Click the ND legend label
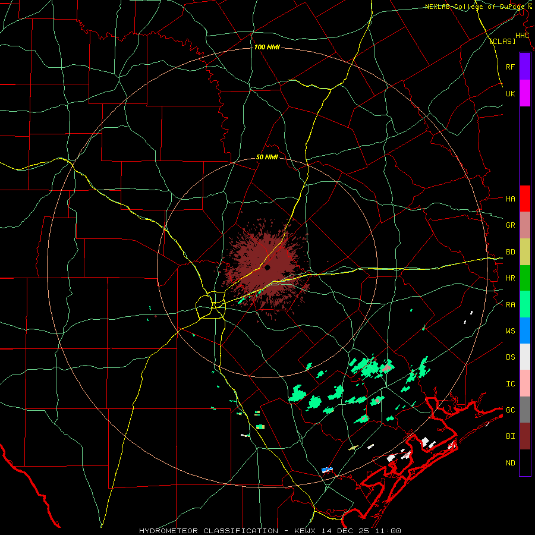 [x=510, y=463]
